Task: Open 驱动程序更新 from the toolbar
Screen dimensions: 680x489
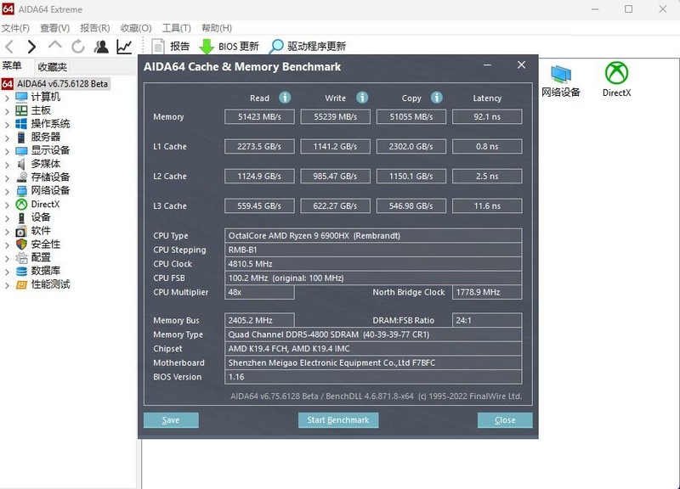Action: (x=307, y=47)
